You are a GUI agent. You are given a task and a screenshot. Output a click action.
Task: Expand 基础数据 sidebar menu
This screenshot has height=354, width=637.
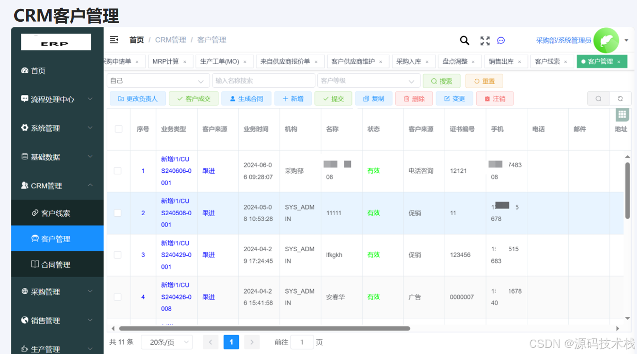[x=57, y=157]
